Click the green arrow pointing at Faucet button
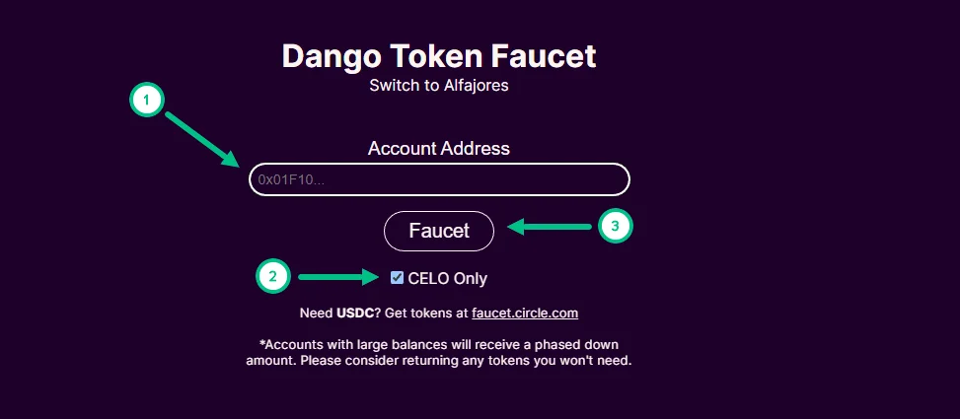The width and height of the screenshot is (960, 419). point(550,227)
